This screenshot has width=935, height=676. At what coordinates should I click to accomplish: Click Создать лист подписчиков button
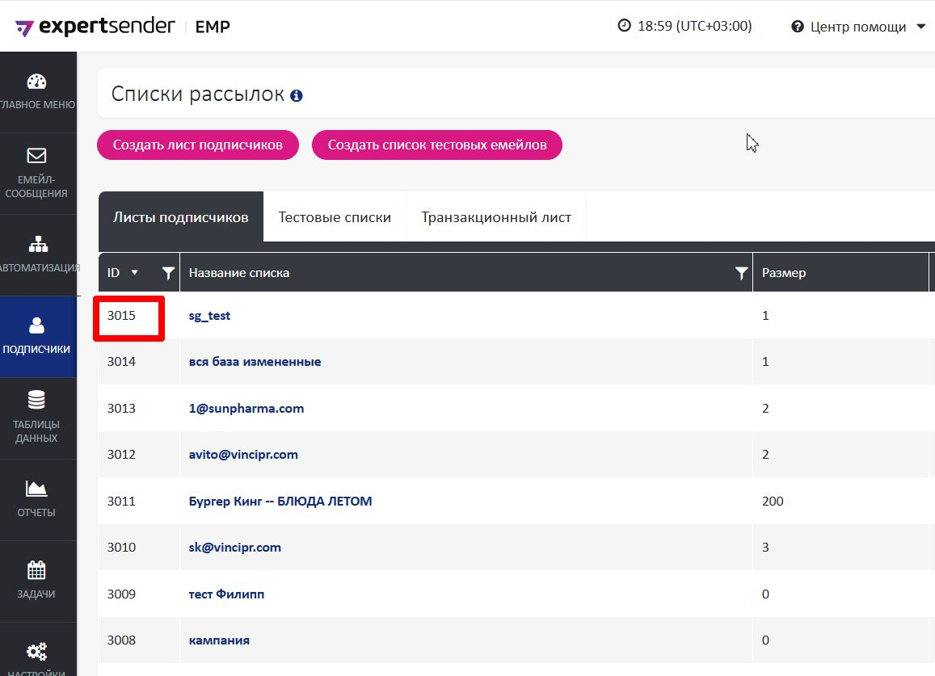pos(198,145)
